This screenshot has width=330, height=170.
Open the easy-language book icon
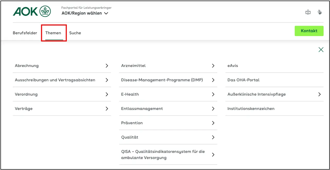point(308,12)
